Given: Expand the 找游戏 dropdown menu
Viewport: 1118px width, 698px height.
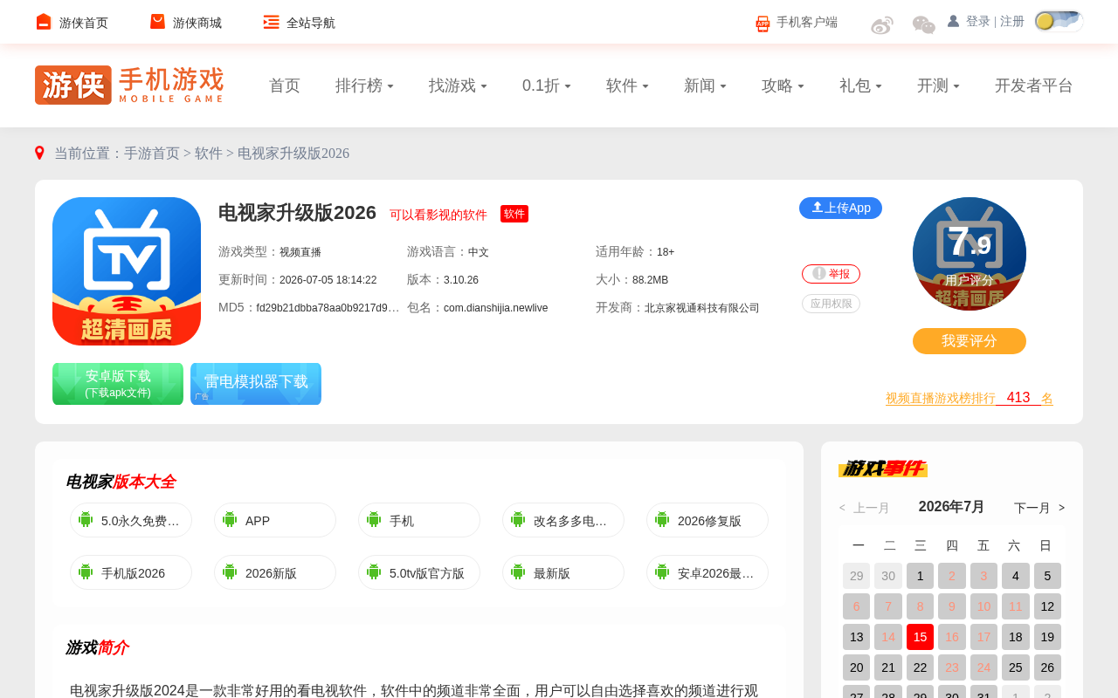Looking at the screenshot, I should [458, 86].
